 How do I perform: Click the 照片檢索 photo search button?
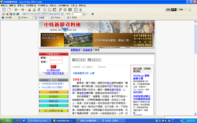point(79,60)
